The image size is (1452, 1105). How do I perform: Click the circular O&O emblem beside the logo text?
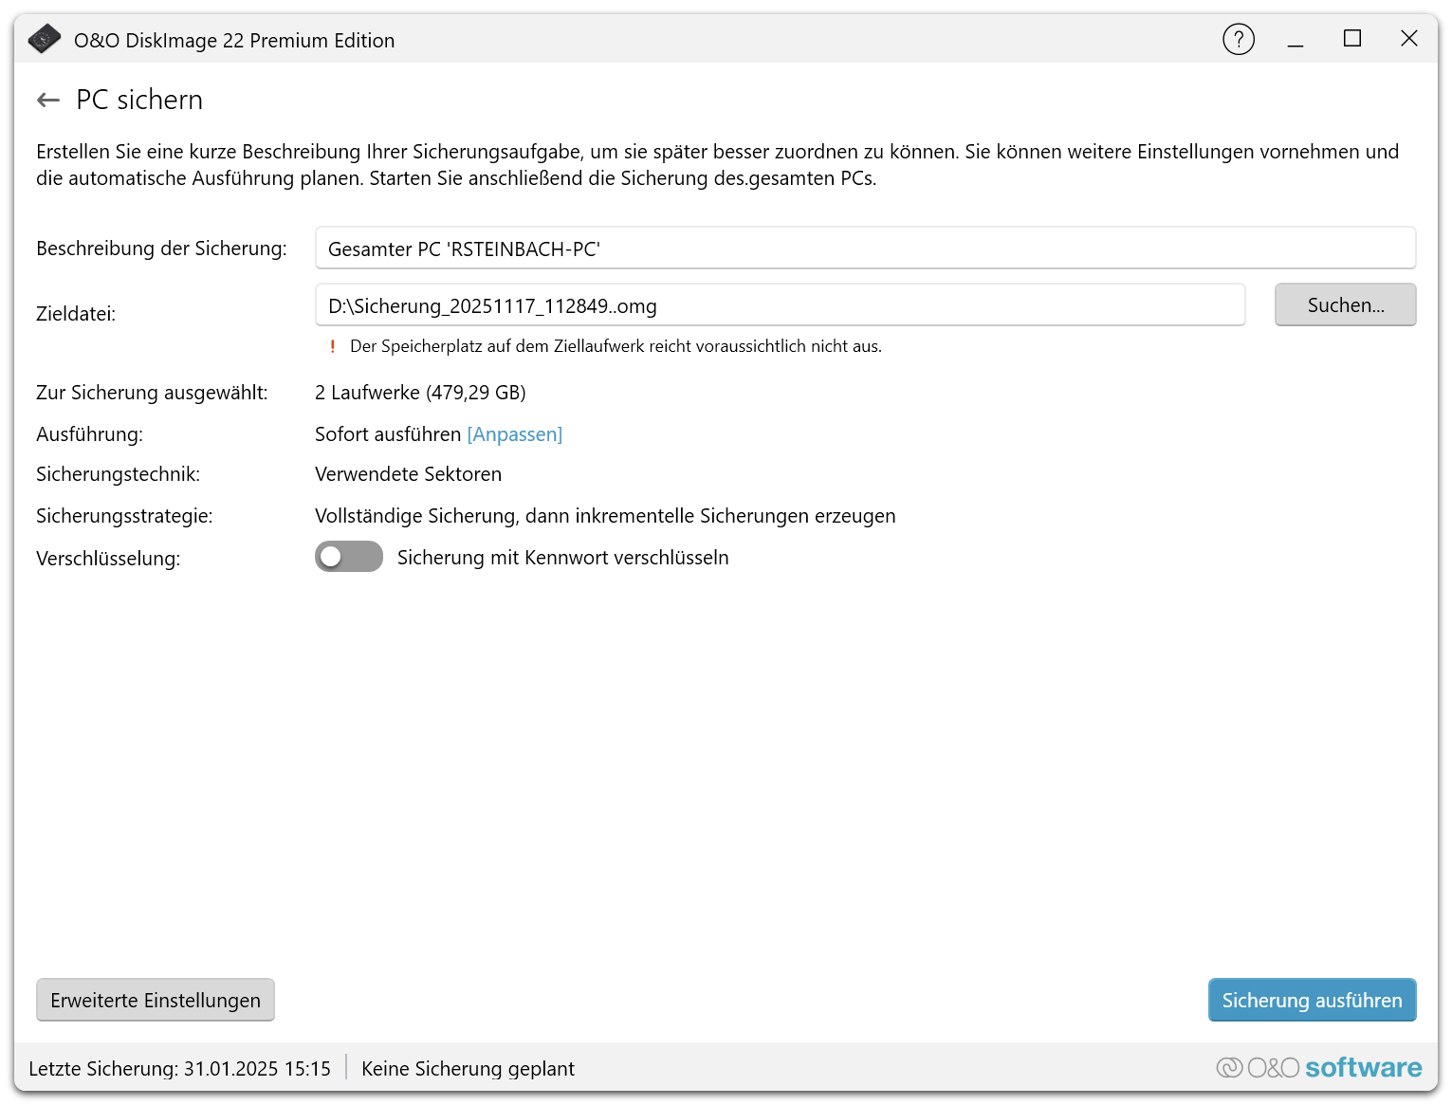1229,1067
